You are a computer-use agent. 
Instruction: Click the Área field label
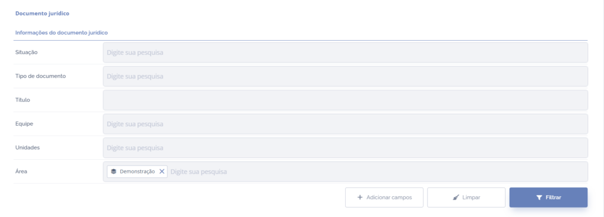[x=21, y=171]
